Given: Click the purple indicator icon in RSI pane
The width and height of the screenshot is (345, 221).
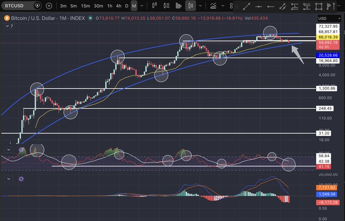Looking at the screenshot, I should tap(21, 150).
